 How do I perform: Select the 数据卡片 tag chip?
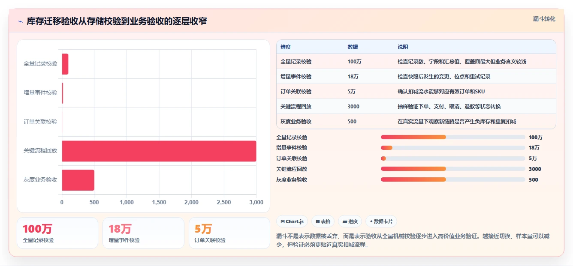pyautogui.click(x=381, y=221)
